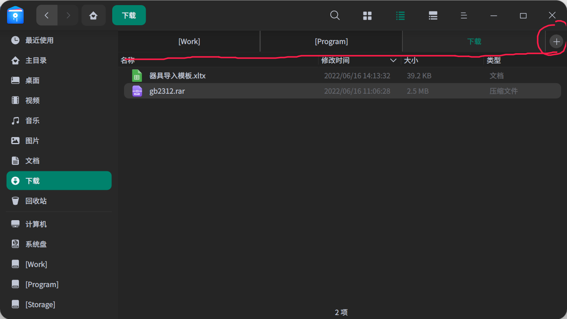Viewport: 567px width, 319px height.
Task: Go to the home directory via toolbar icon
Action: (x=93, y=15)
